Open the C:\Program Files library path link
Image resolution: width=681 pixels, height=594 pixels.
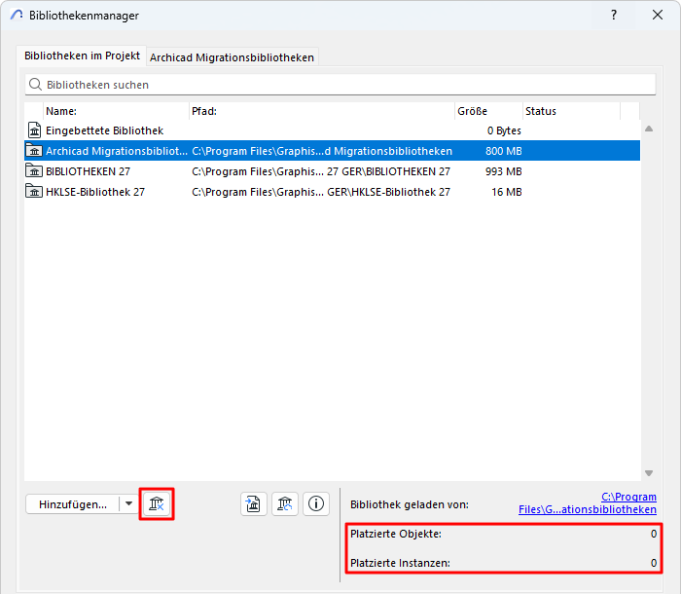click(588, 503)
